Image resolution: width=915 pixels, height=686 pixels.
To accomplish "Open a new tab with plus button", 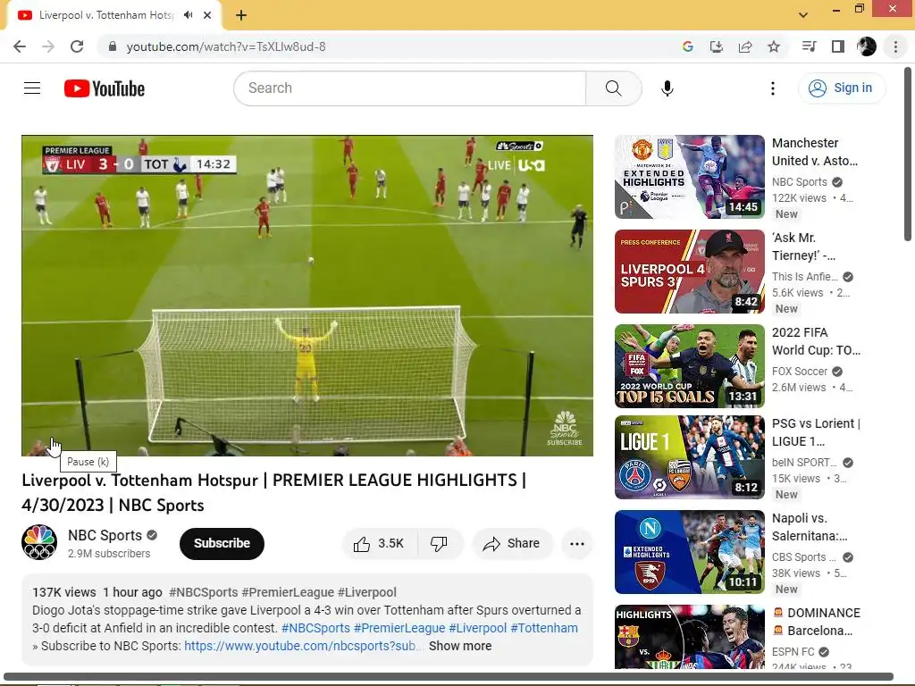I will coord(241,15).
